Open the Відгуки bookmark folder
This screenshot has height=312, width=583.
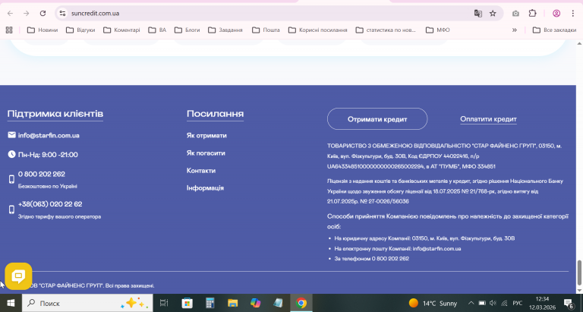pyautogui.click(x=80, y=30)
